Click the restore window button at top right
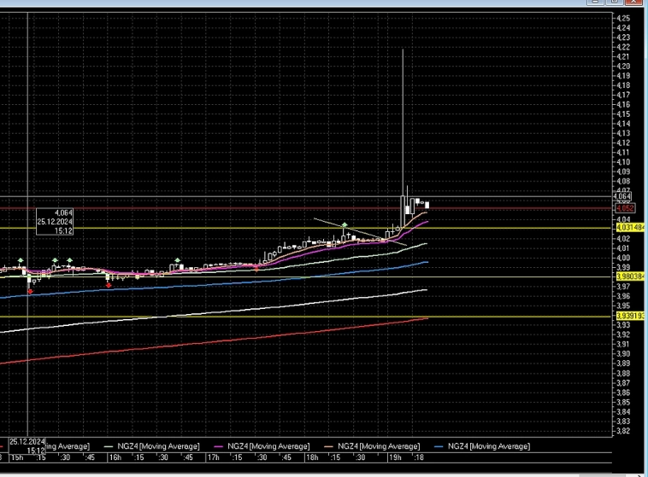648x477 pixels. 605,3
